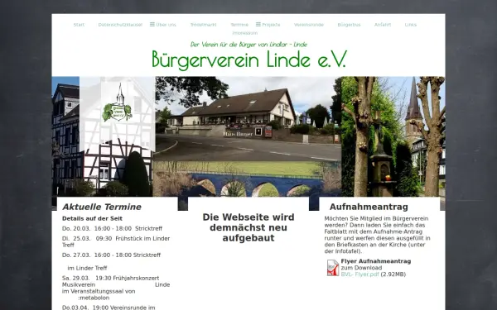Expand the Über uns menu
Screen dimensions: 497x310
click(x=166, y=25)
